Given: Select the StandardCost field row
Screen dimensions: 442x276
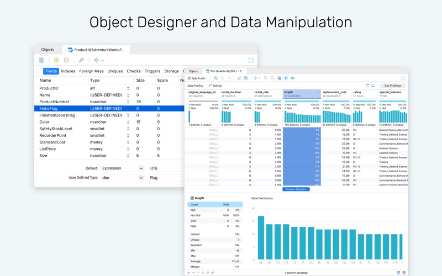Looking at the screenshot, I should 109,142.
